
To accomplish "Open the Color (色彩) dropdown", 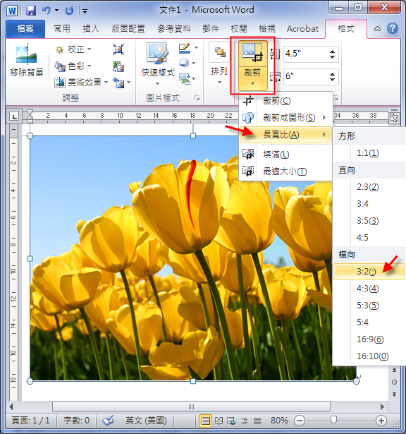I will click(73, 66).
